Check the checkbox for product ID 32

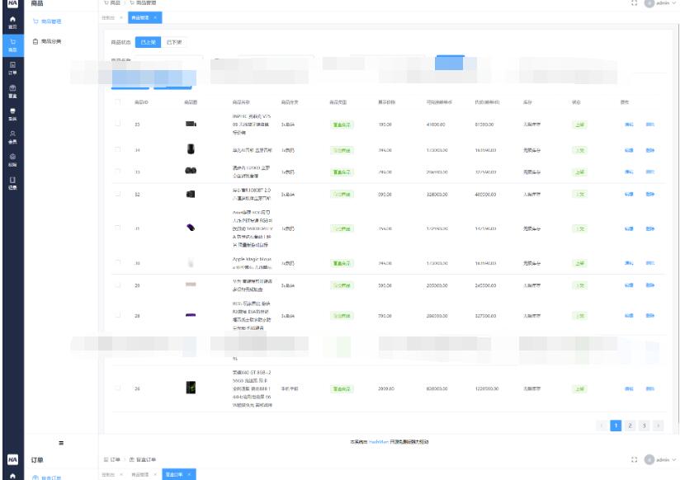(118, 194)
